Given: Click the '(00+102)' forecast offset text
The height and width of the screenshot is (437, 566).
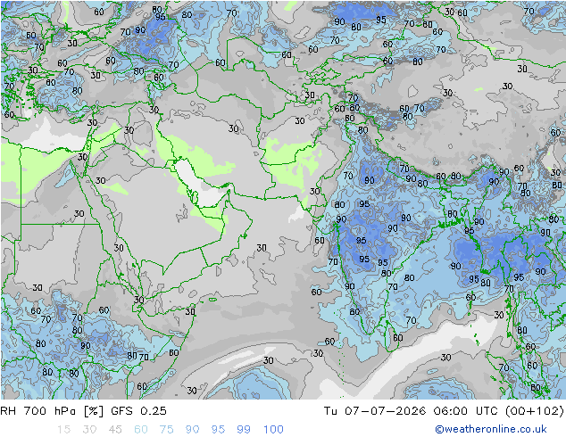Looking at the screenshot, I should [535, 410].
